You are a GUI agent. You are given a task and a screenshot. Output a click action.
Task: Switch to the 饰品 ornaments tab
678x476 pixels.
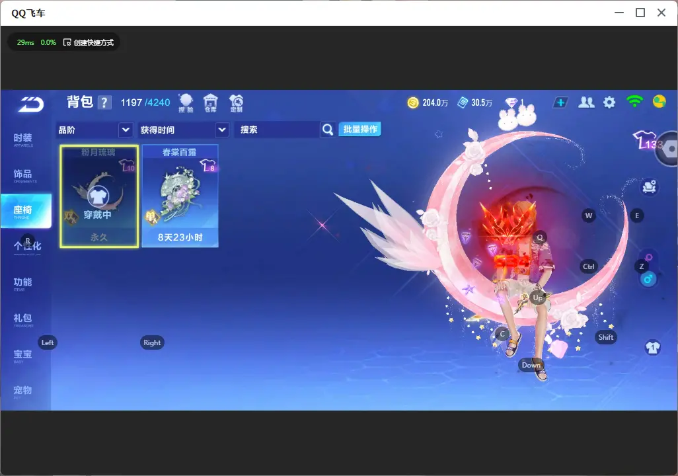click(23, 175)
